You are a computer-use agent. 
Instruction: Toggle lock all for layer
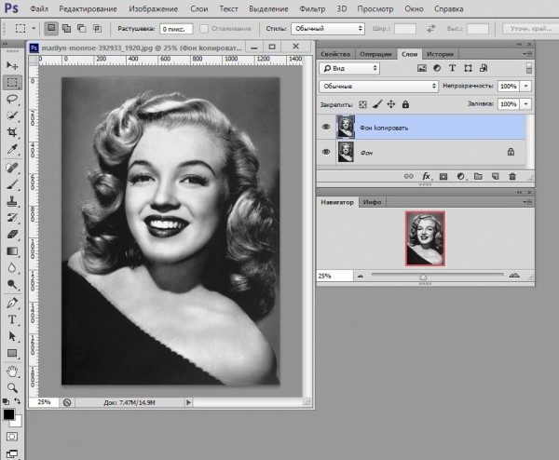406,104
